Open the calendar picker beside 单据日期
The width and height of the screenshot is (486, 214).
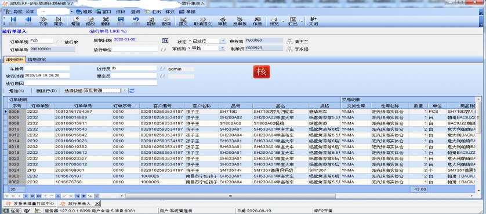[x=165, y=41]
